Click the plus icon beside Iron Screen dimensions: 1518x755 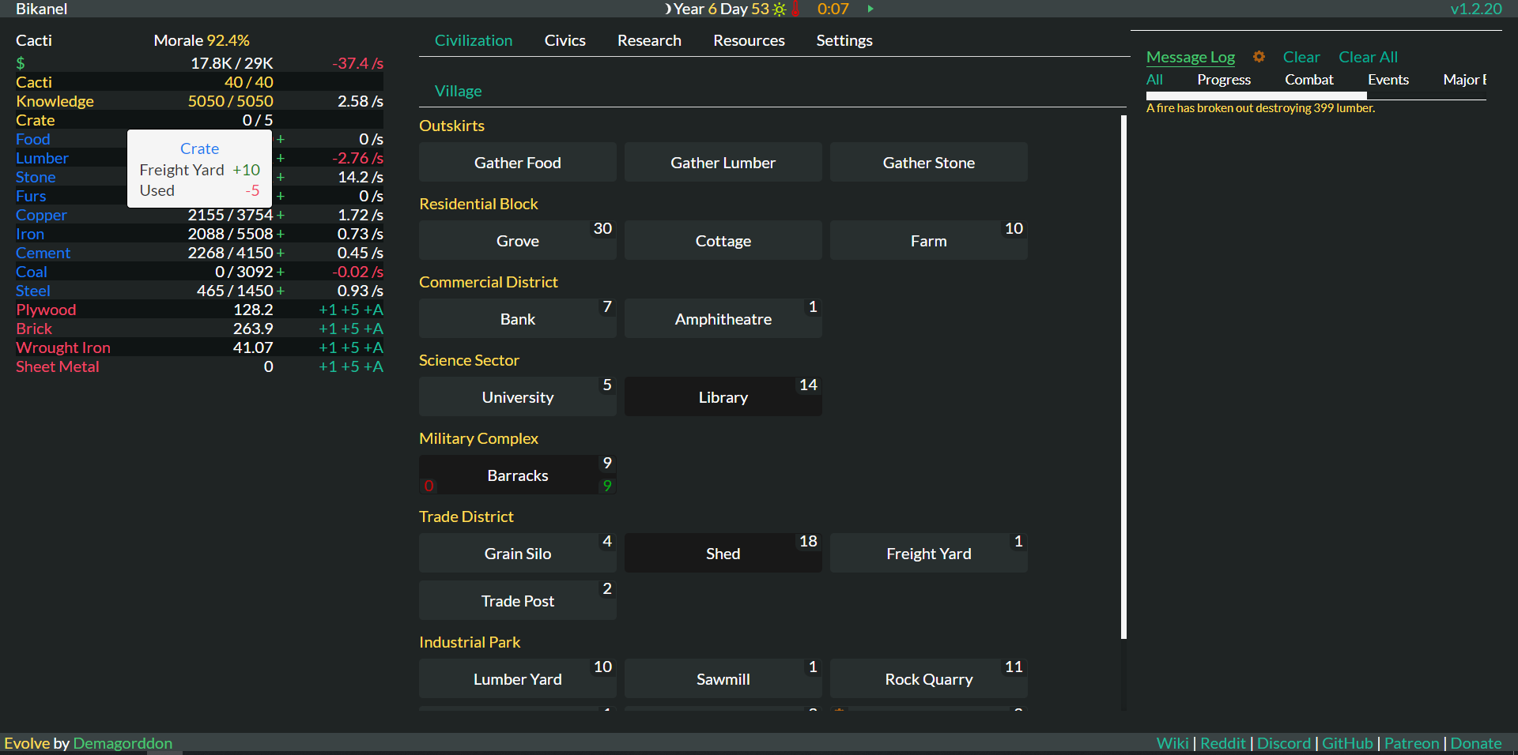(x=281, y=234)
